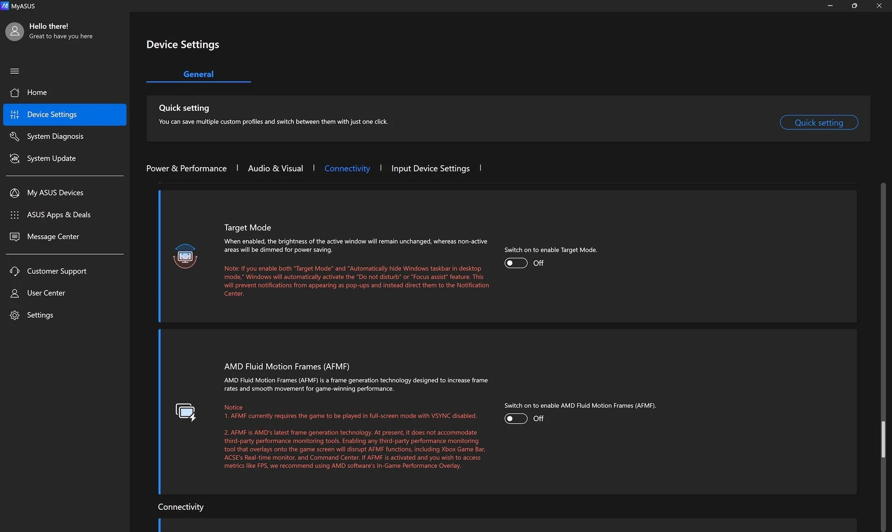The image size is (892, 532).
Task: Click the Target Mode heading
Action: (x=248, y=227)
